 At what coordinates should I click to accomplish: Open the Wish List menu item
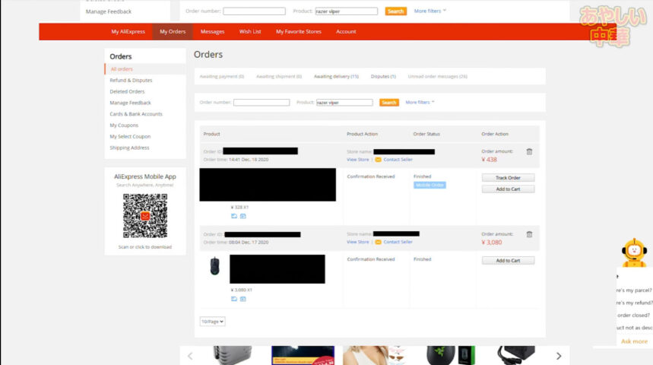250,32
